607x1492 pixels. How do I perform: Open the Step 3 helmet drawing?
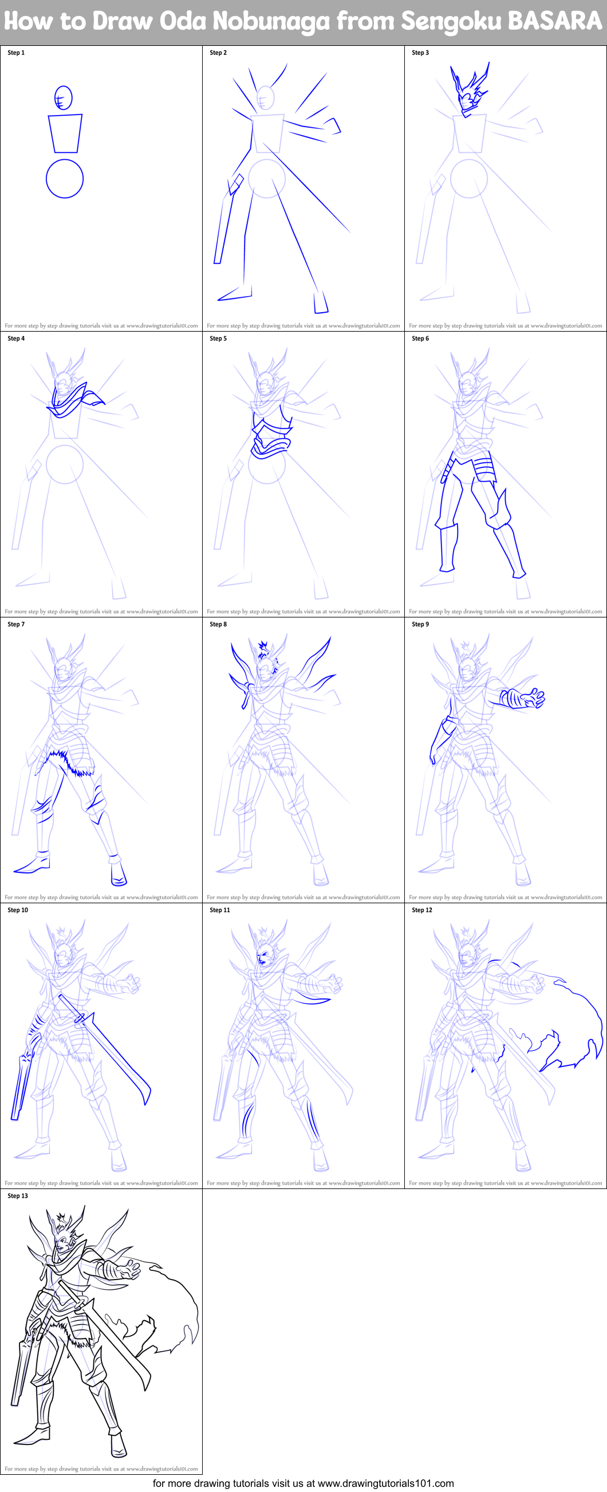[x=505, y=188]
